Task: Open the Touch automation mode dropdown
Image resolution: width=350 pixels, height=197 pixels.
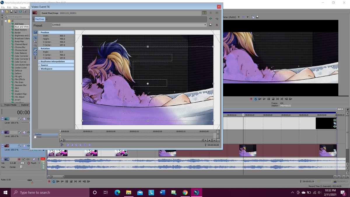Action: (x=39, y=163)
